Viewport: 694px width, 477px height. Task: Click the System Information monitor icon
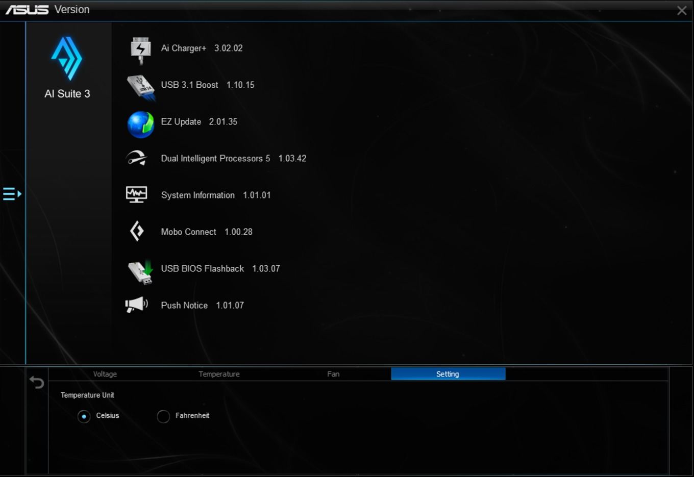pos(136,195)
